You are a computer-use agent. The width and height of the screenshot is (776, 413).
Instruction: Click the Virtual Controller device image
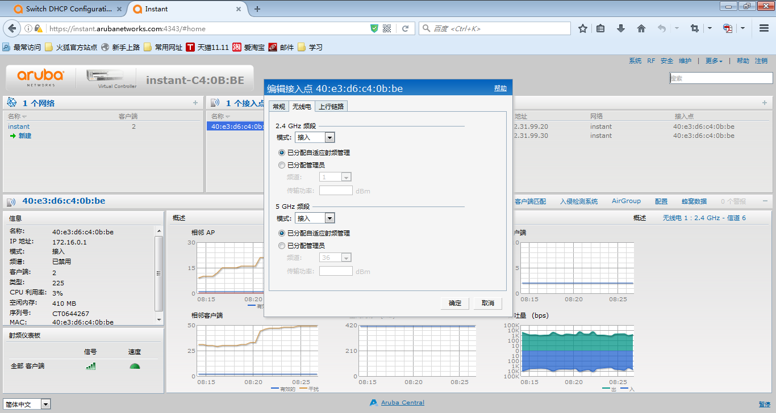click(x=105, y=75)
